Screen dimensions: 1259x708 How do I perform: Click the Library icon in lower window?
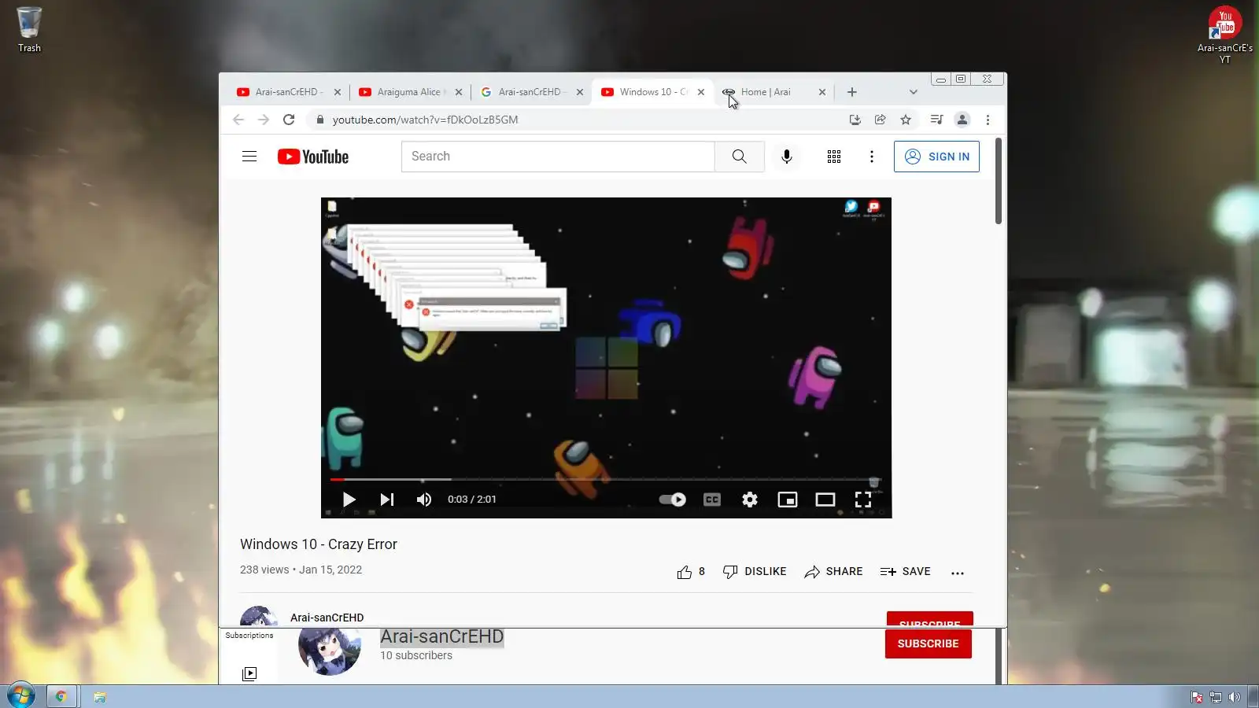point(249,673)
